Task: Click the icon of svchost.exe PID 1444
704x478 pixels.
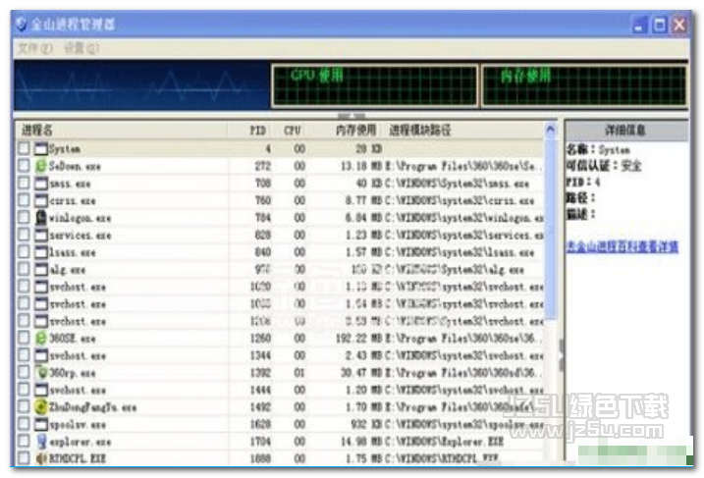Action: coord(41,390)
